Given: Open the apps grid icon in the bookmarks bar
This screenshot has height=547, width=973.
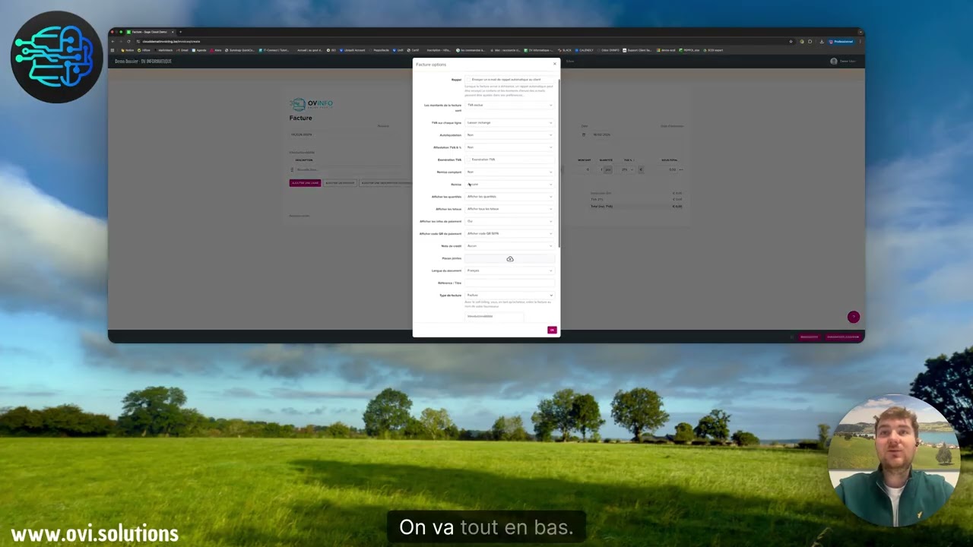Looking at the screenshot, I should coord(113,50).
